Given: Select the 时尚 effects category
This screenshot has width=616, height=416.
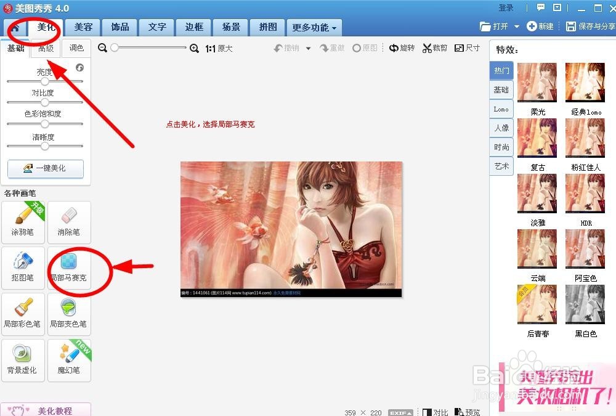Looking at the screenshot, I should coord(501,147).
